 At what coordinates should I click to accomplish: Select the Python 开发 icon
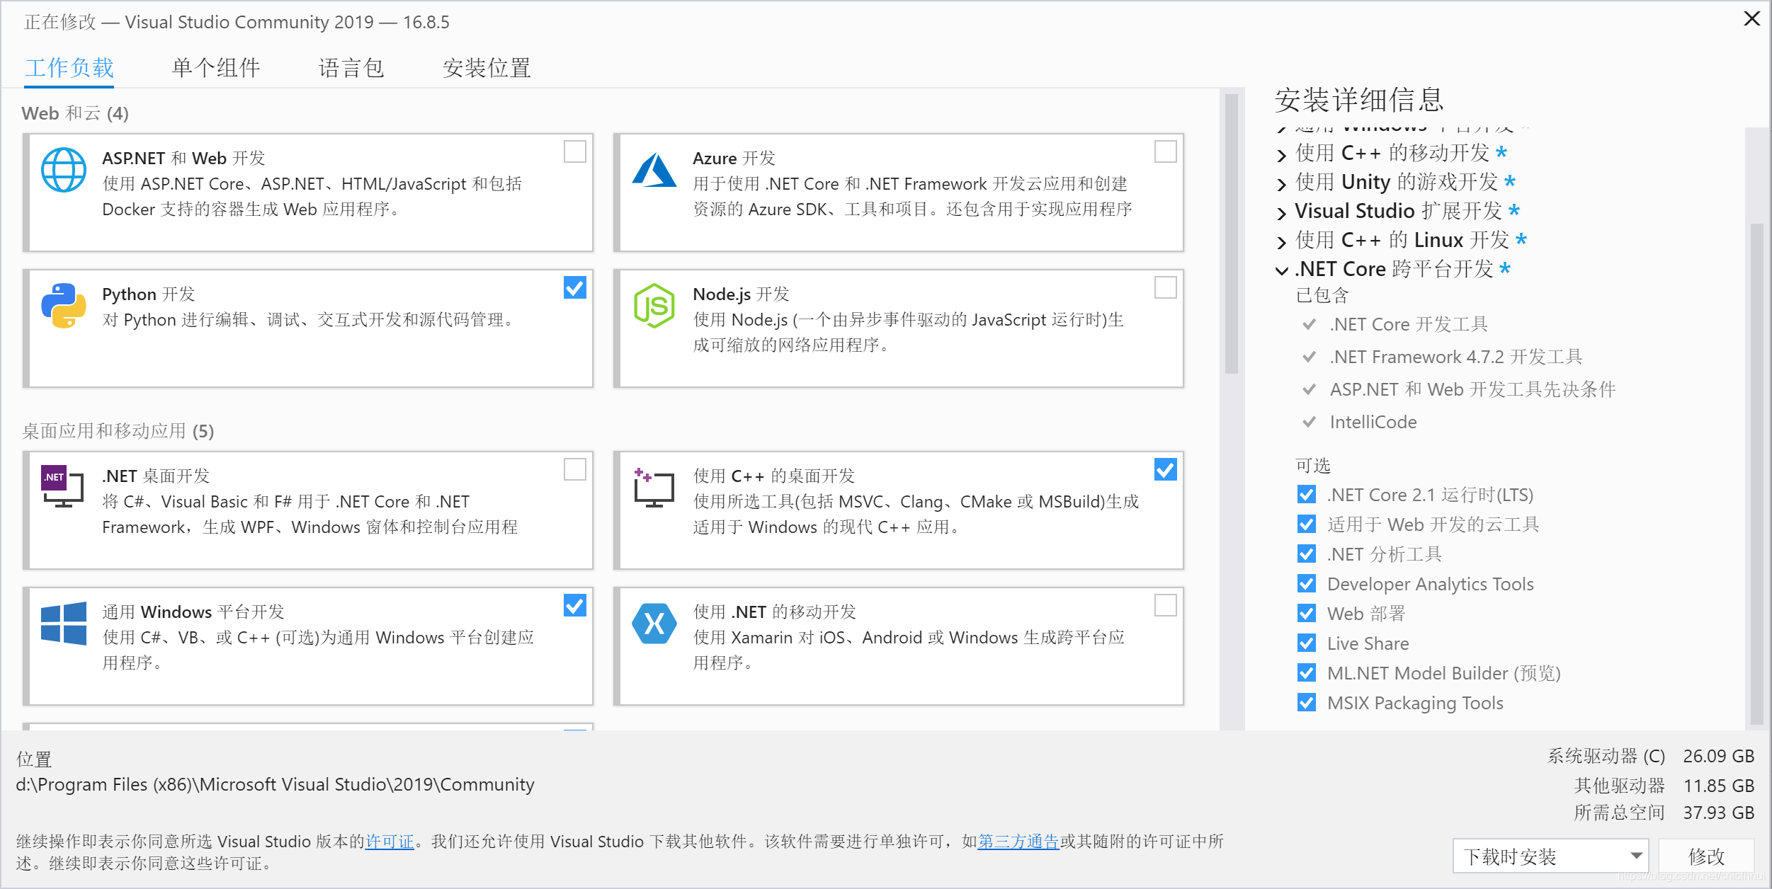63,306
